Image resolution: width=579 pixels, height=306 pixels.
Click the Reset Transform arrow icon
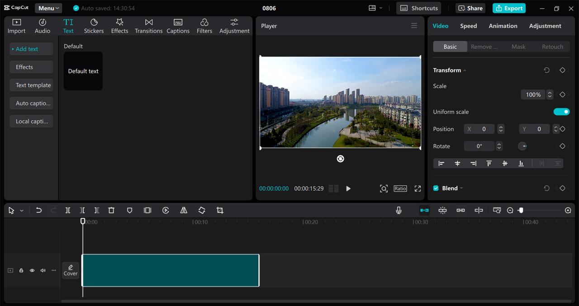(x=546, y=70)
